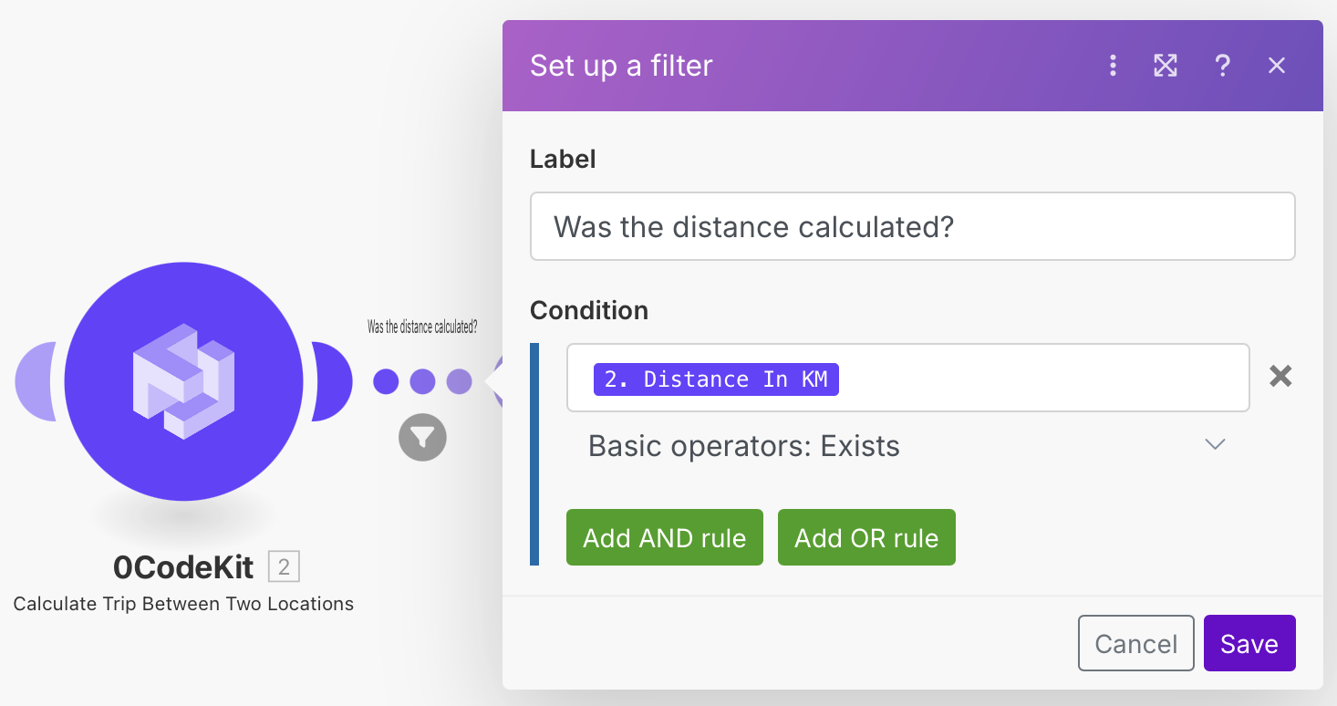Image resolution: width=1337 pixels, height=706 pixels.
Task: Cancel the filter setup
Action: pos(1135,644)
